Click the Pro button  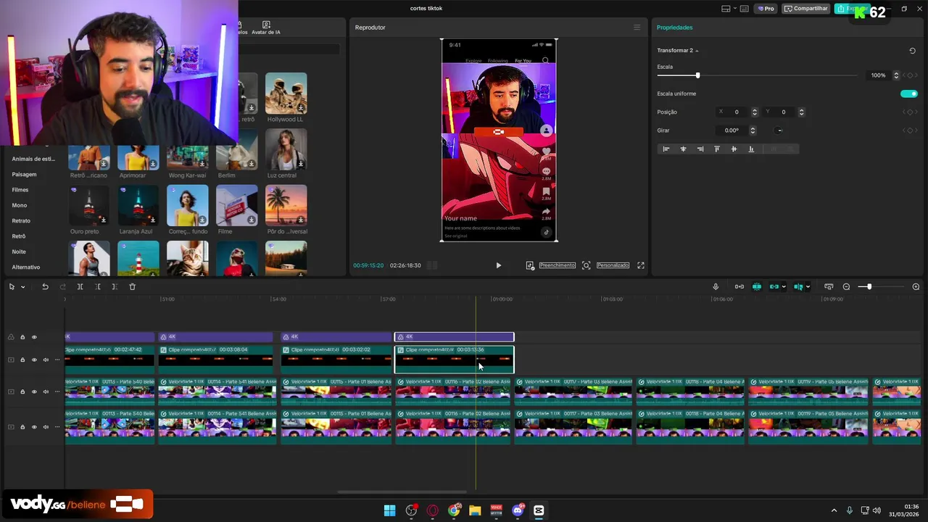click(x=766, y=9)
